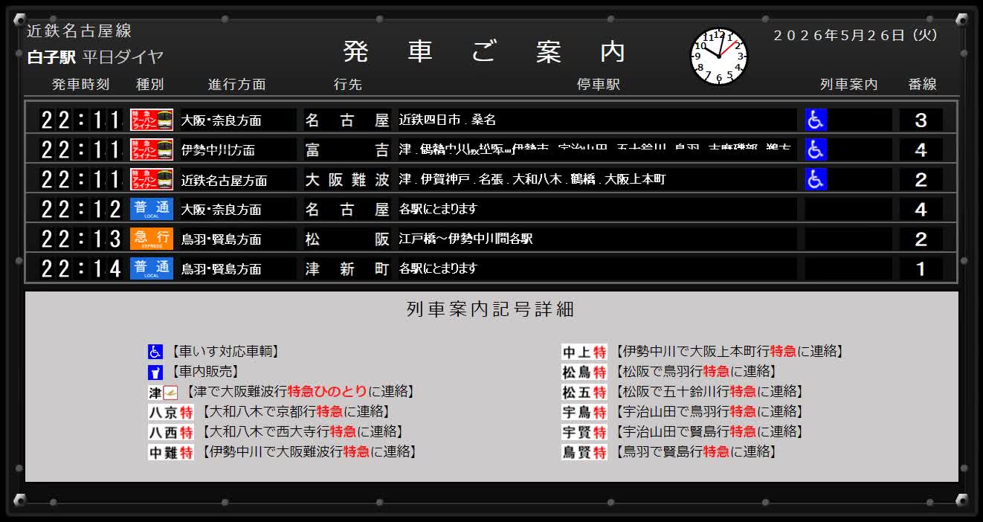Viewport: 983px width, 522px height.
Task: Click the wheelchair icon in the legend panel
Action: (155, 352)
